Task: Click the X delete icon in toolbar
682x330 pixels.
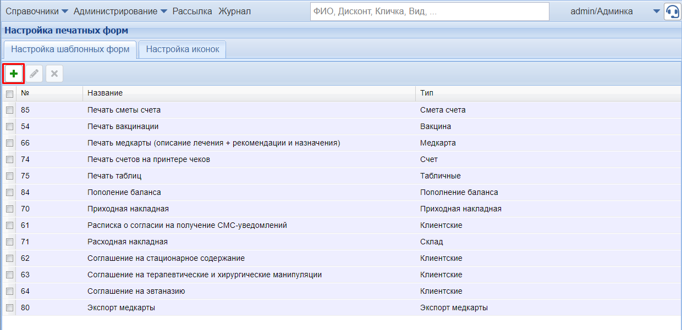Action: tap(54, 73)
